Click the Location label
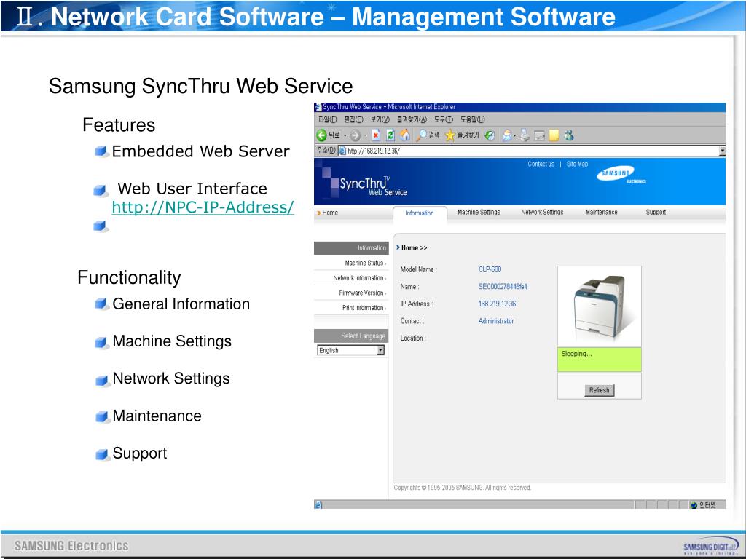The image size is (746, 559). (412, 338)
